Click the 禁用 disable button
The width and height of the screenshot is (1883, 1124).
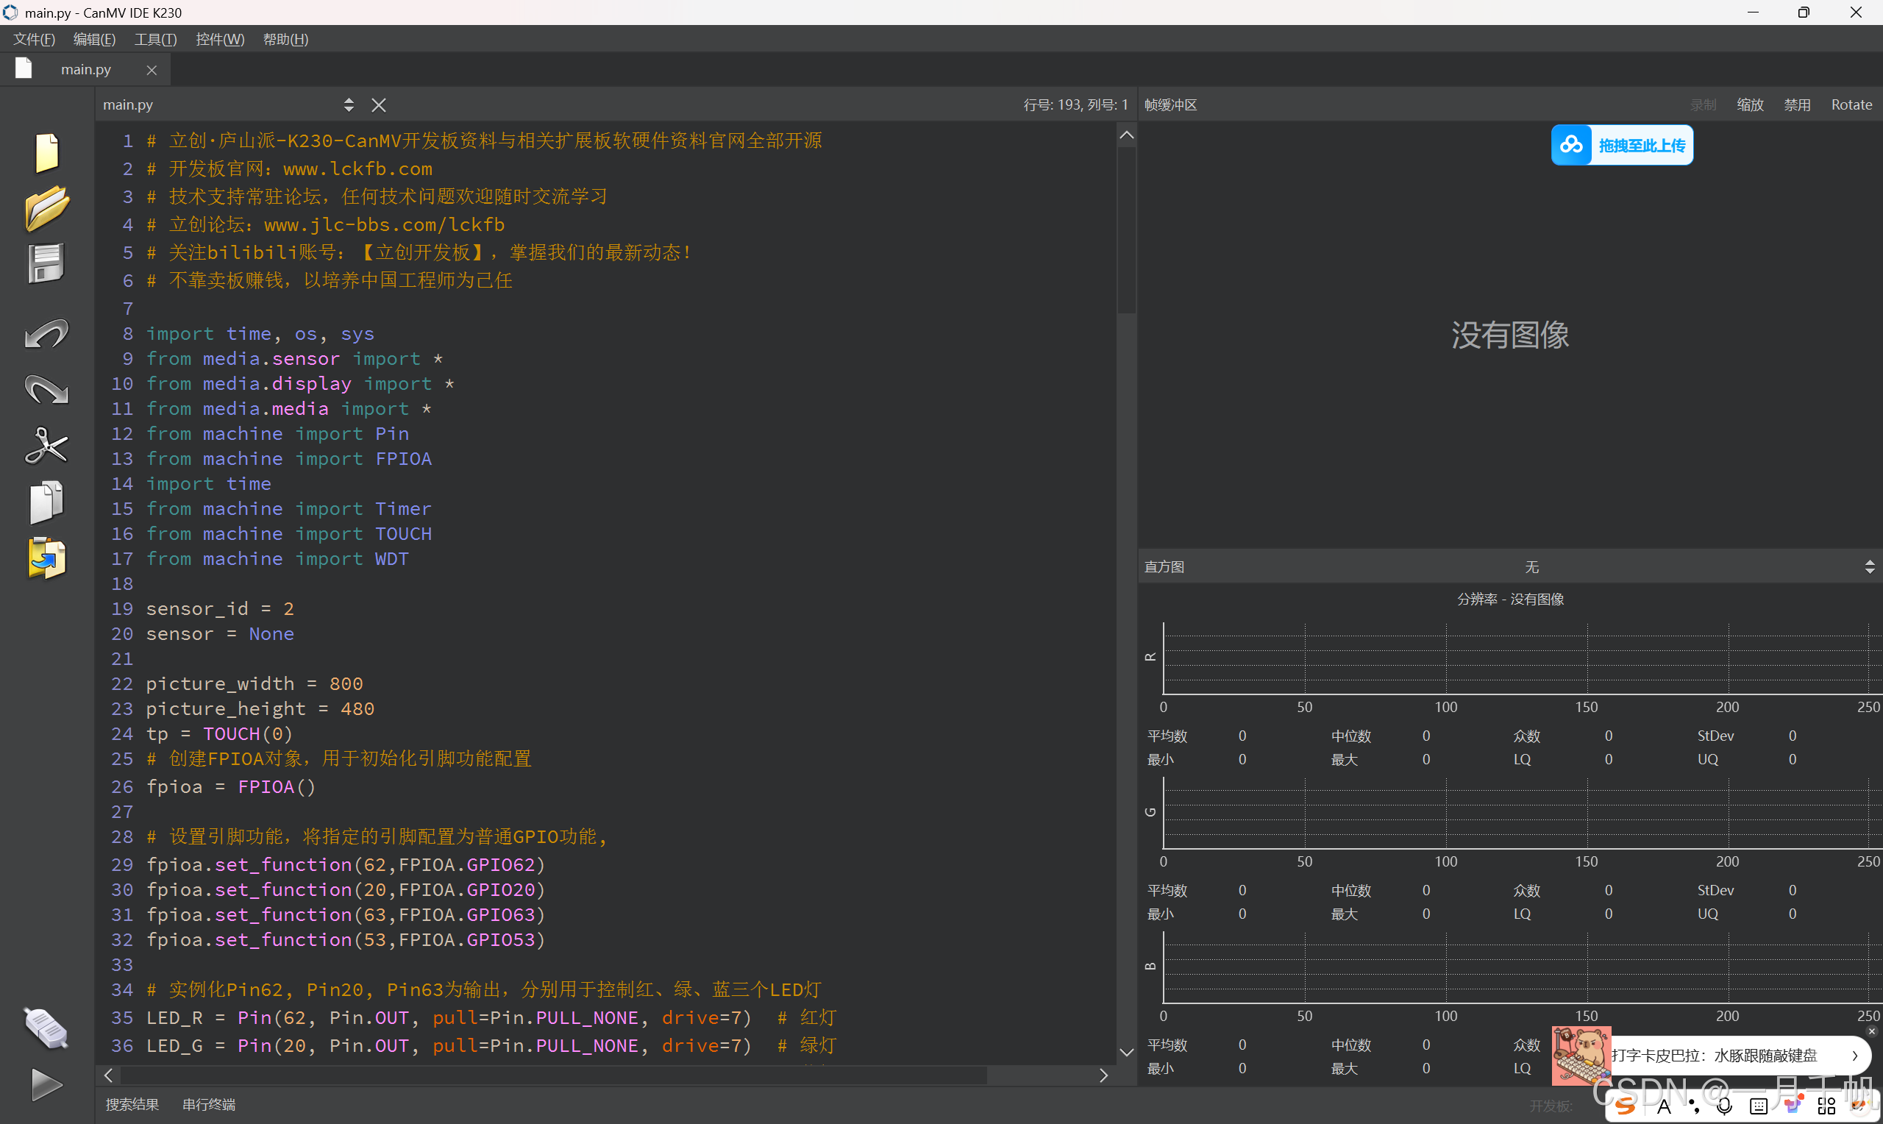click(x=1797, y=104)
